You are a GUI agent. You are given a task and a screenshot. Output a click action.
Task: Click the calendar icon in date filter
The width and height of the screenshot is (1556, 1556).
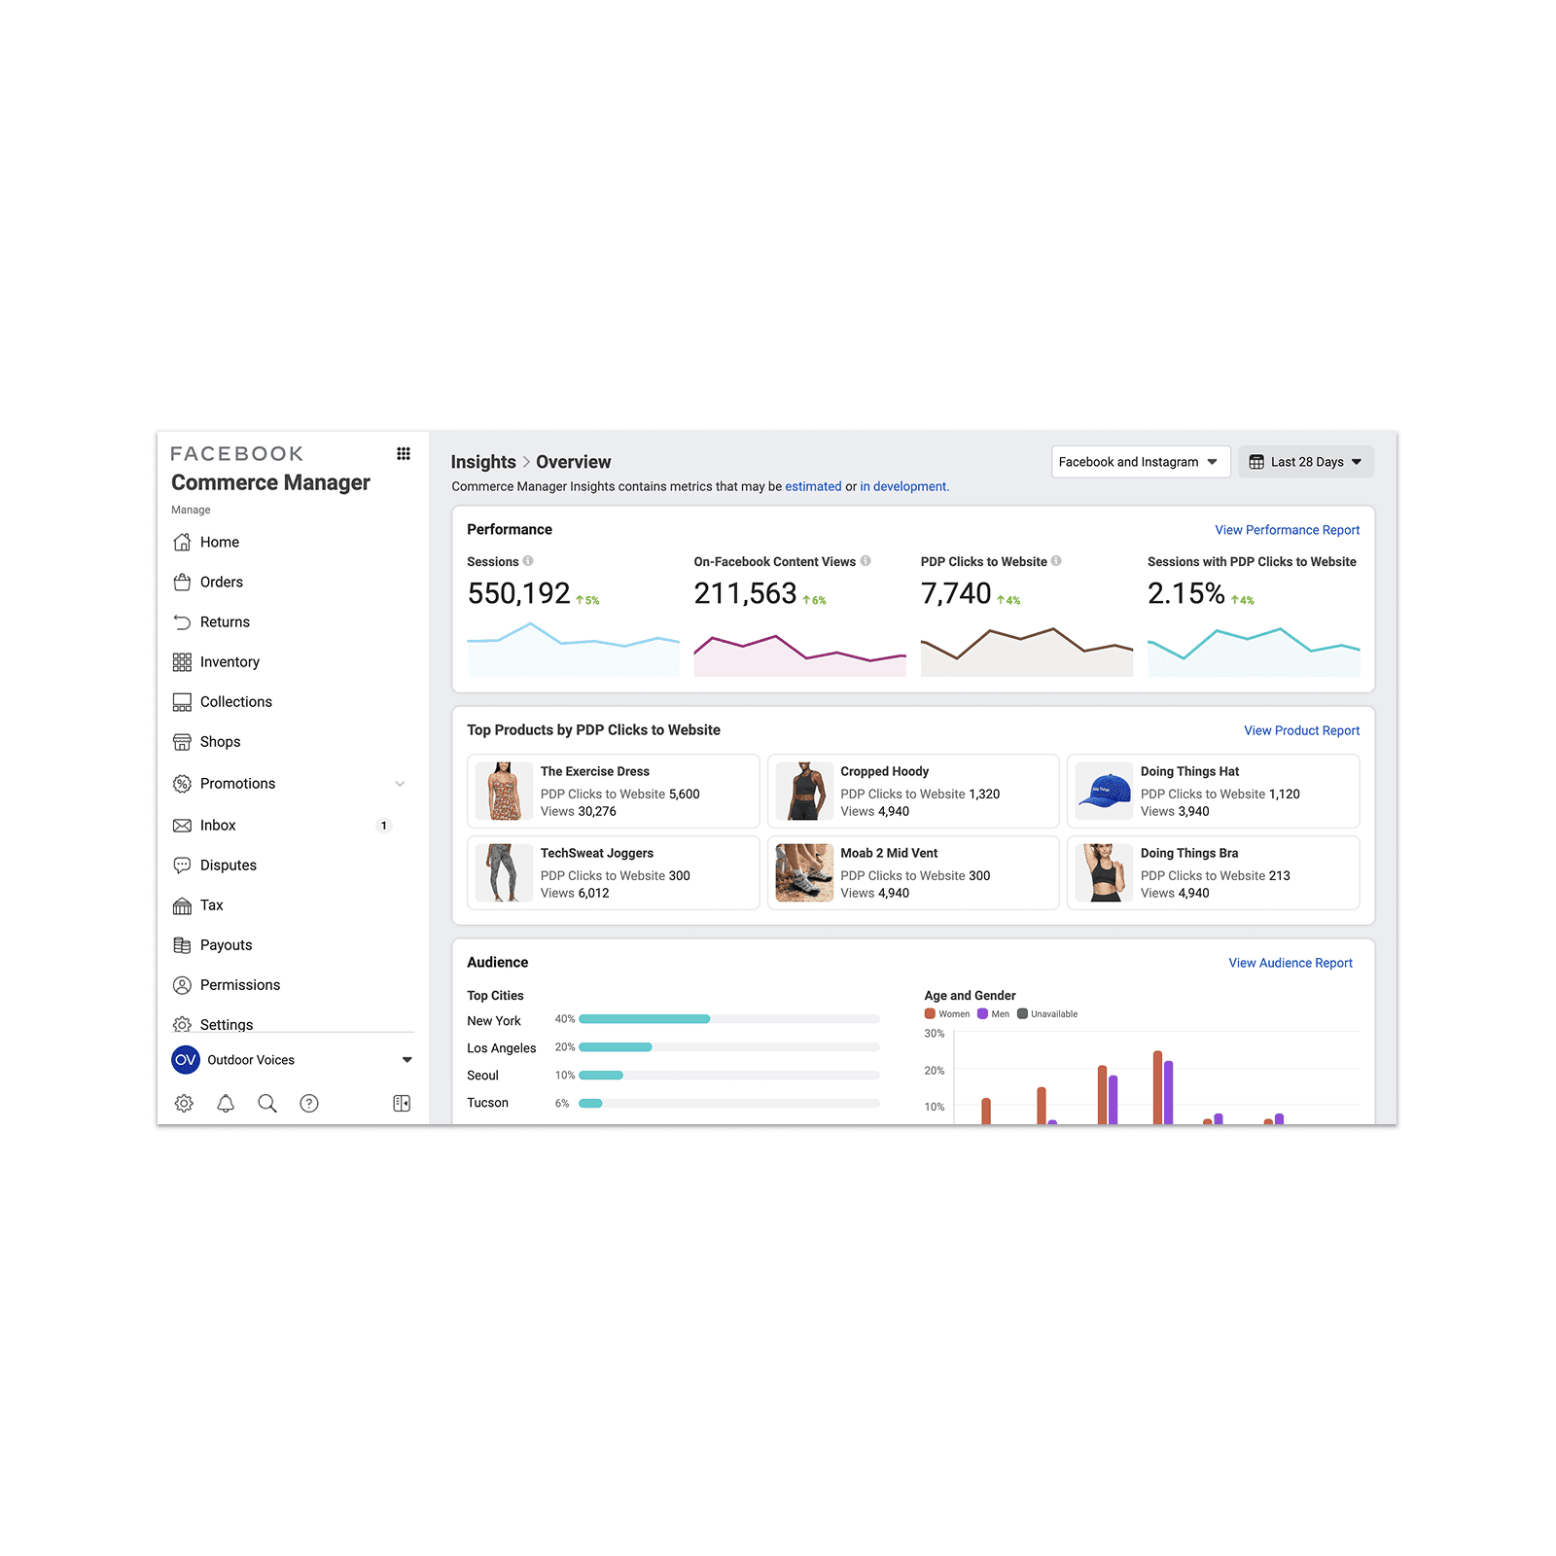[x=1256, y=462]
